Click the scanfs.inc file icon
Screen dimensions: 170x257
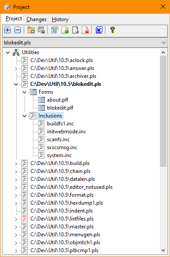(x=41, y=140)
